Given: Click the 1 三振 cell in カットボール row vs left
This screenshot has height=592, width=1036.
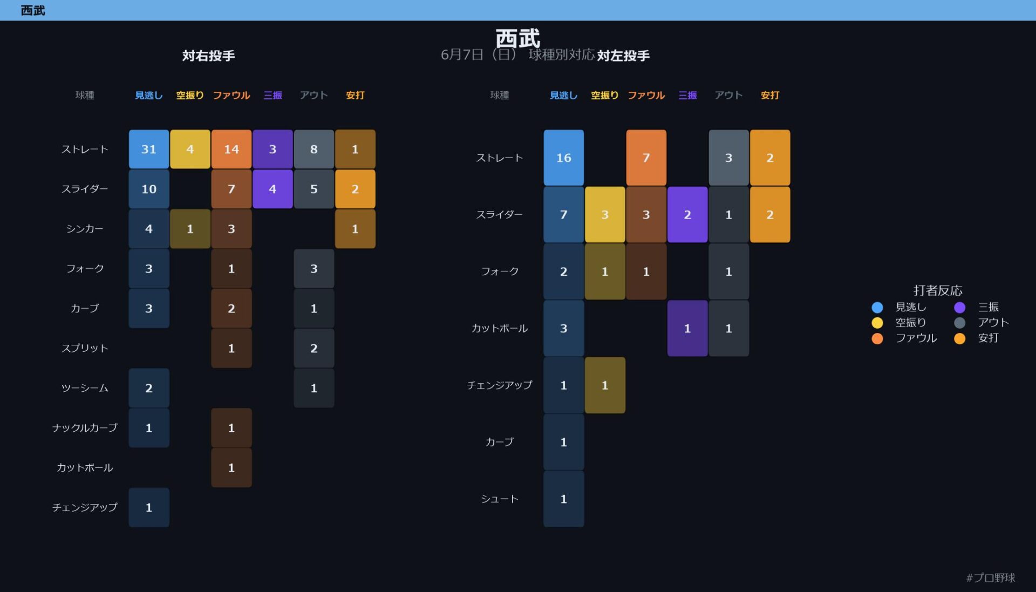Looking at the screenshot, I should pos(687,328).
